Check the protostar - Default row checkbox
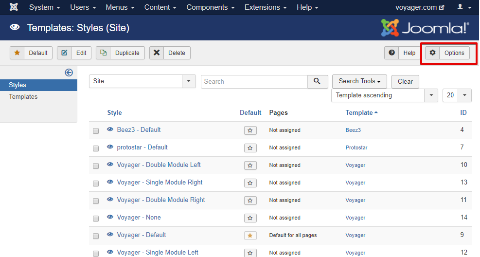The width and height of the screenshot is (480, 257). (x=96, y=148)
